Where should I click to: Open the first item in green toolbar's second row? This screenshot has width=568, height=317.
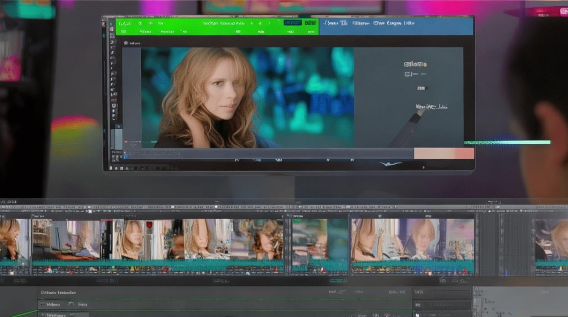click(x=123, y=31)
